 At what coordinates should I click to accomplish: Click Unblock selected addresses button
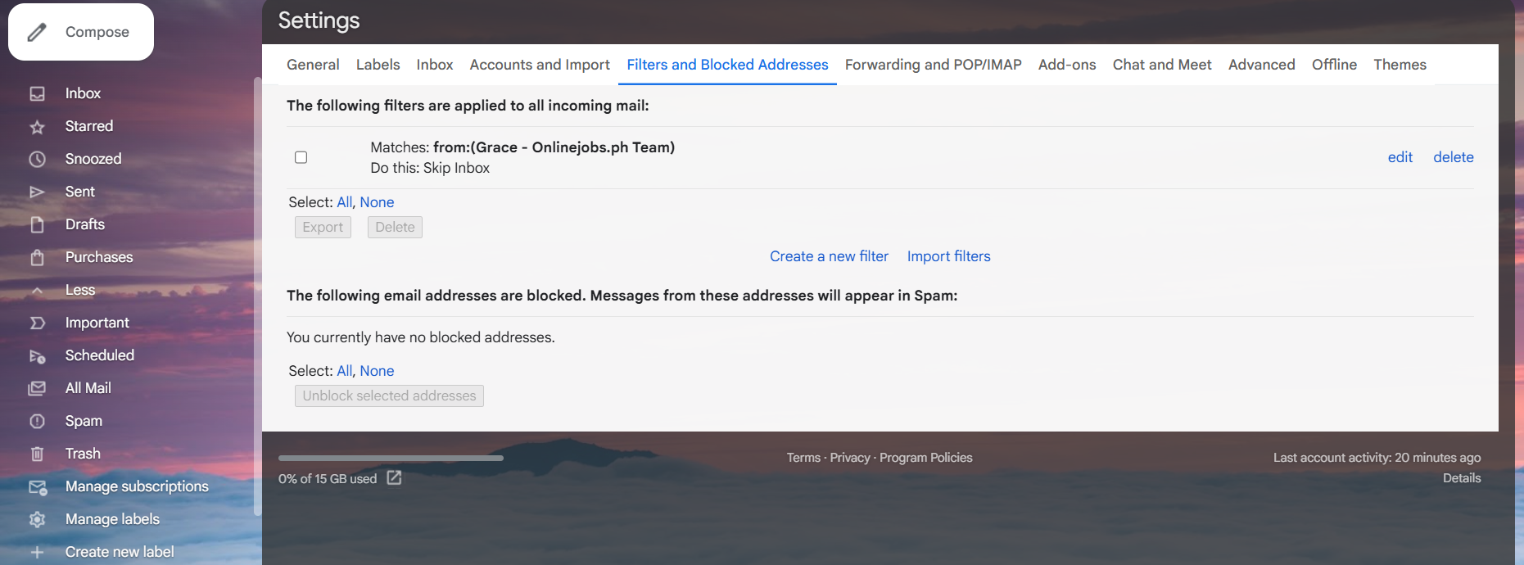point(389,395)
